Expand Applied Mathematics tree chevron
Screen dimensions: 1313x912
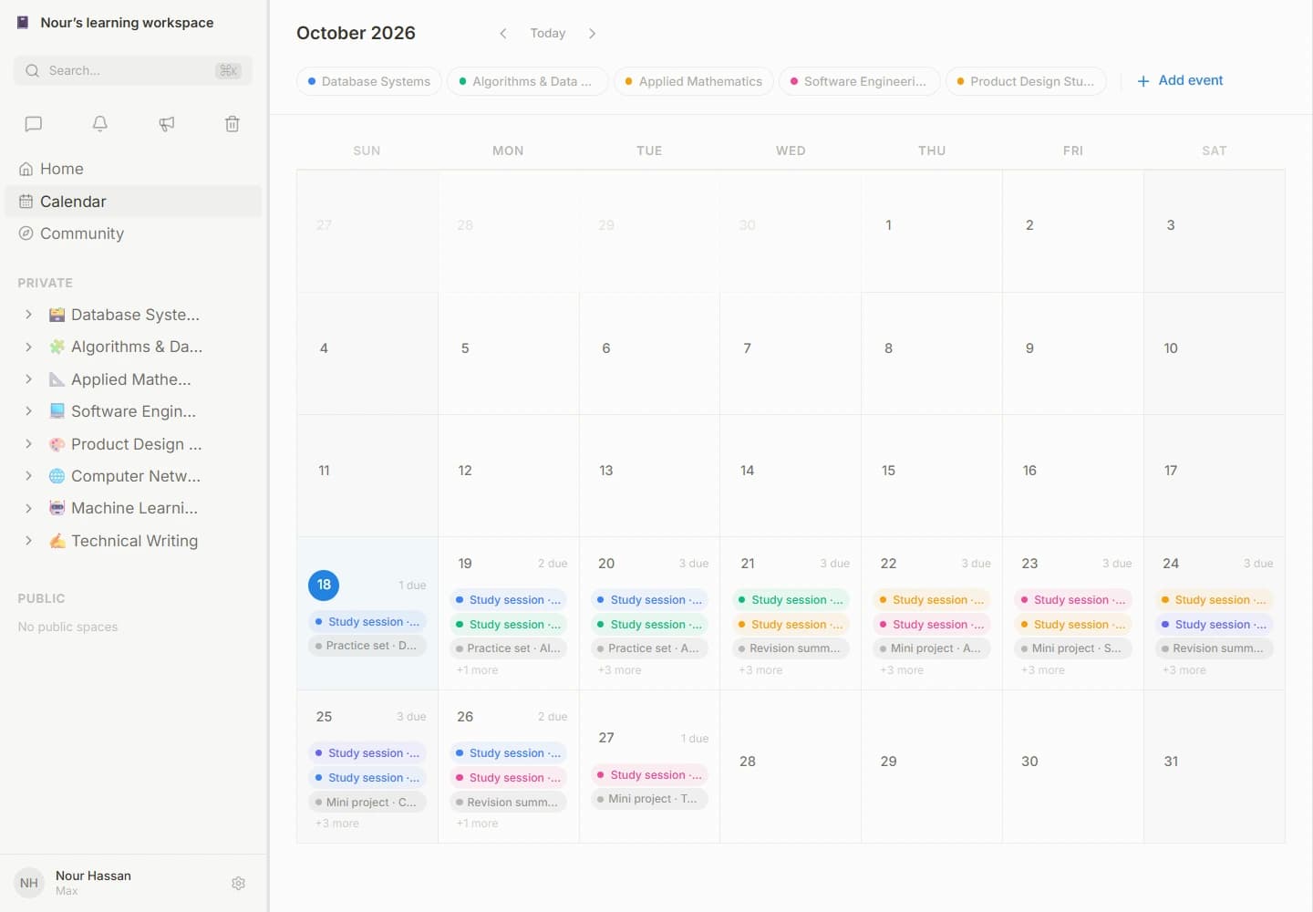tap(28, 379)
